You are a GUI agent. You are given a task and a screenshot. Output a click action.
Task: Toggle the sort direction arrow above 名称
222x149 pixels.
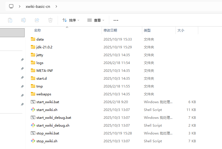67,27
